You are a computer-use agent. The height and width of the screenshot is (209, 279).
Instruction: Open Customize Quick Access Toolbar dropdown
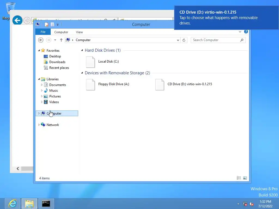(x=57, y=25)
